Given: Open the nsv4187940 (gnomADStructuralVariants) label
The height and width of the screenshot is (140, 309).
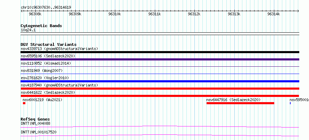Looking at the screenshot, I should (x=59, y=85).
